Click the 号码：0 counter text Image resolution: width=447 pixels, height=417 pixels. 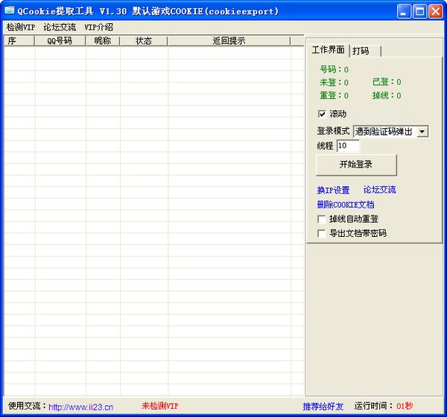[334, 69]
